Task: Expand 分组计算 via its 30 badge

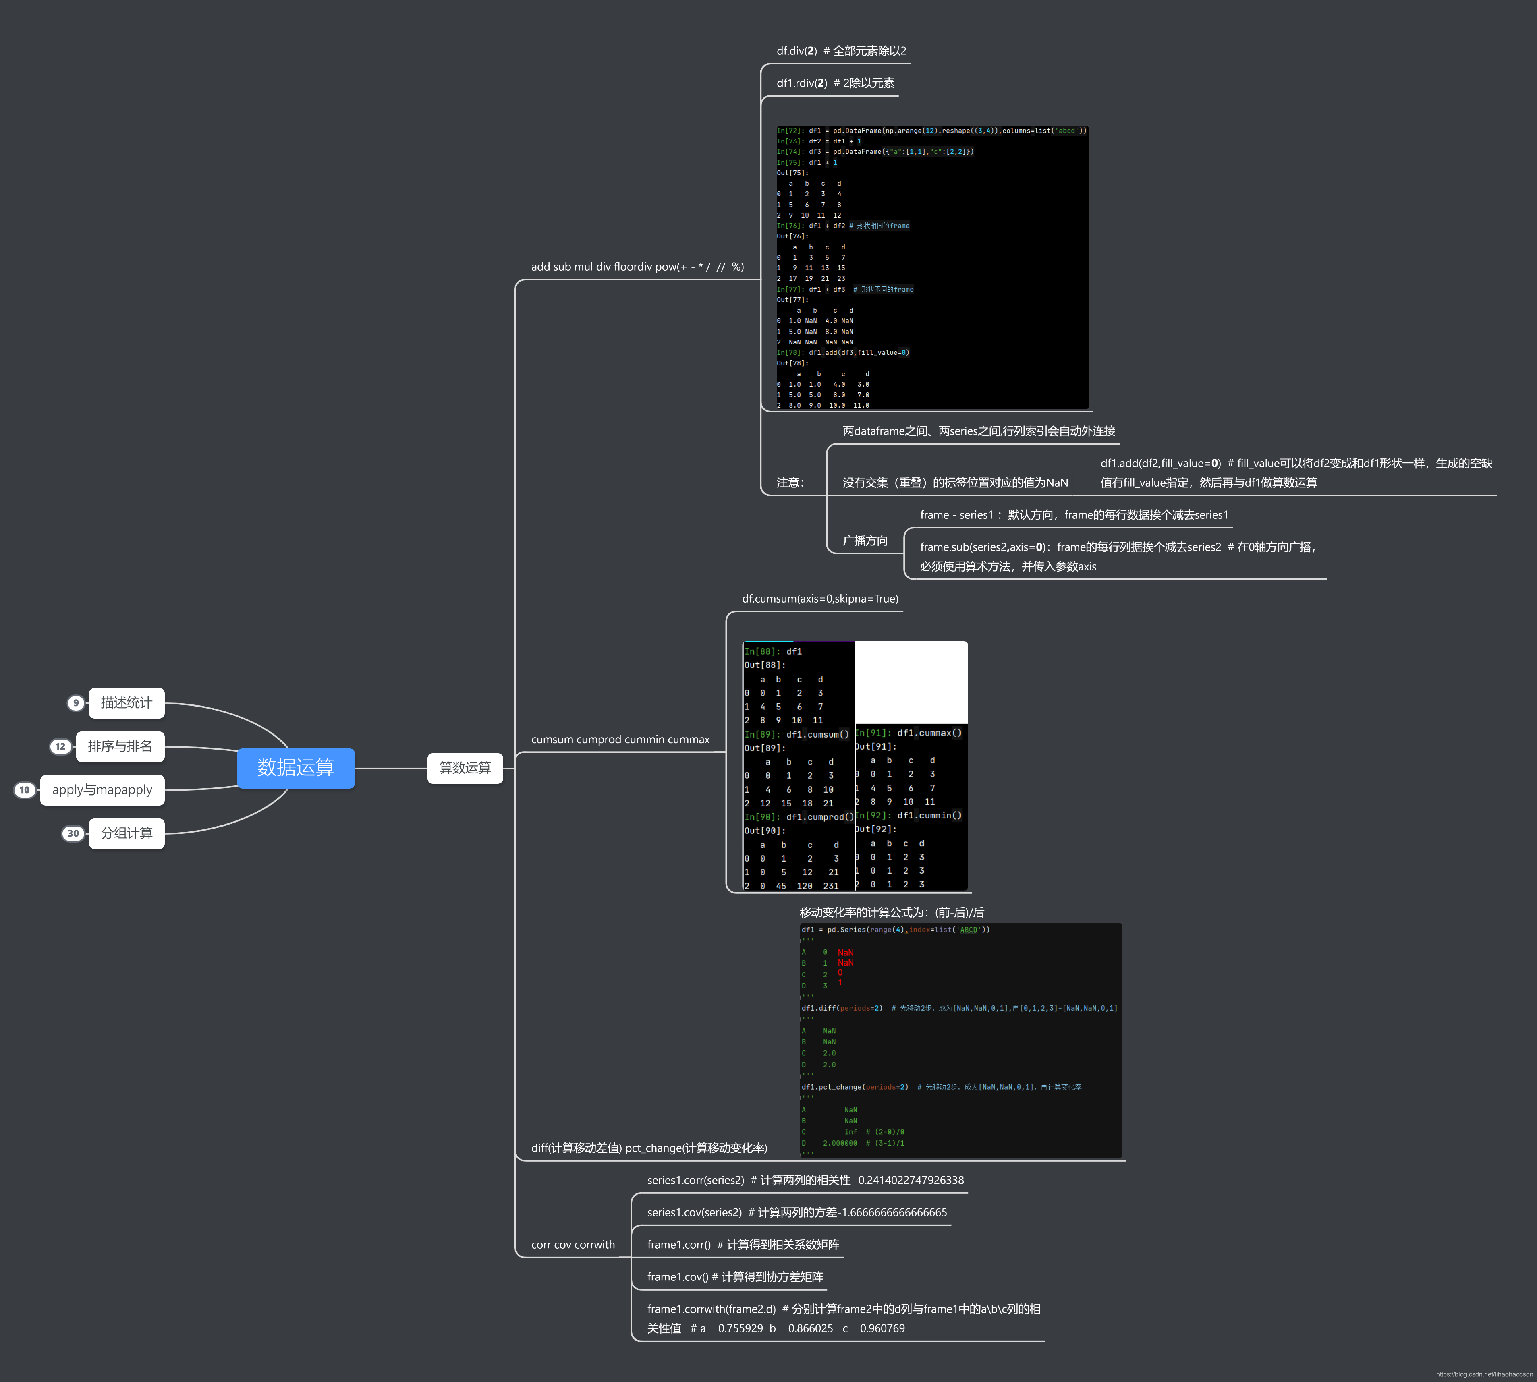Action: click(x=73, y=833)
